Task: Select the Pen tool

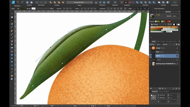Action: point(12,31)
